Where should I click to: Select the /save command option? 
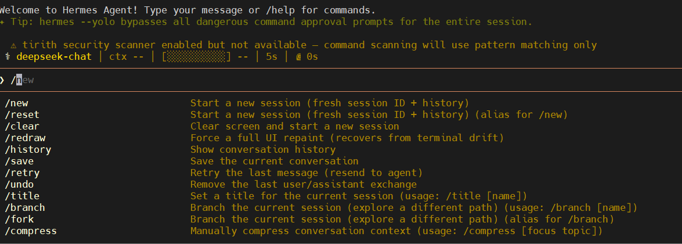point(19,161)
